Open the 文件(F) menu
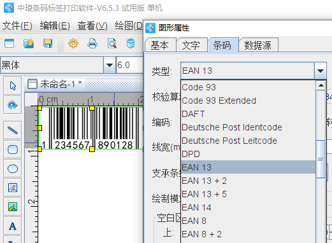The image size is (332, 243). (x=17, y=26)
